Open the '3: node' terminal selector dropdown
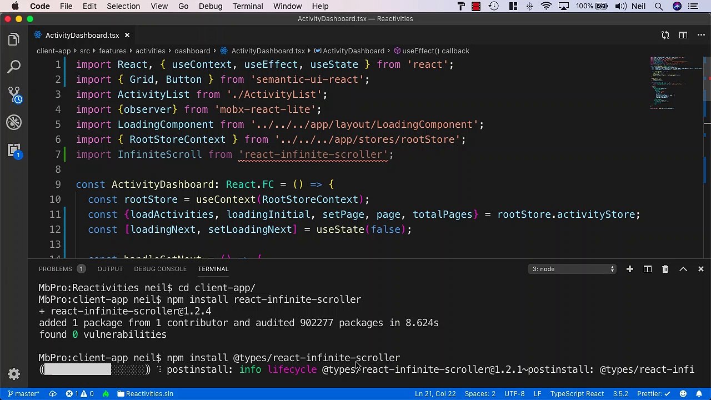 573,269
